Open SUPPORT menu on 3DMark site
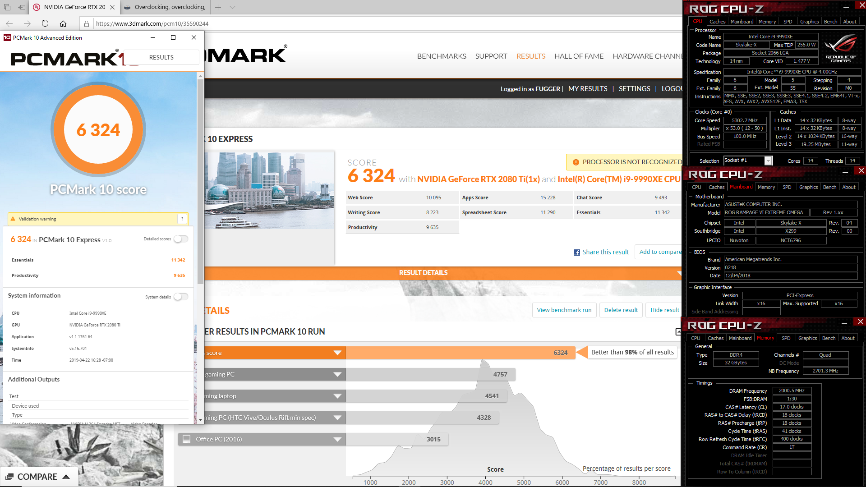 coord(491,56)
